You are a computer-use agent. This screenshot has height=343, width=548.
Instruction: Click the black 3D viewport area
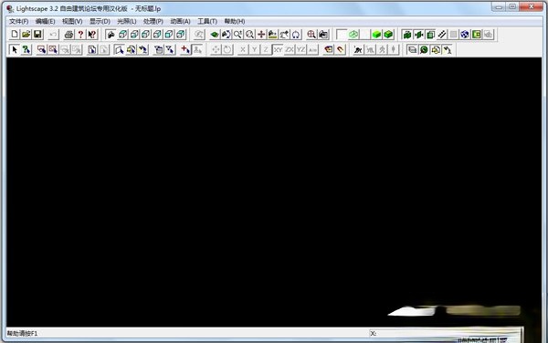(274, 192)
